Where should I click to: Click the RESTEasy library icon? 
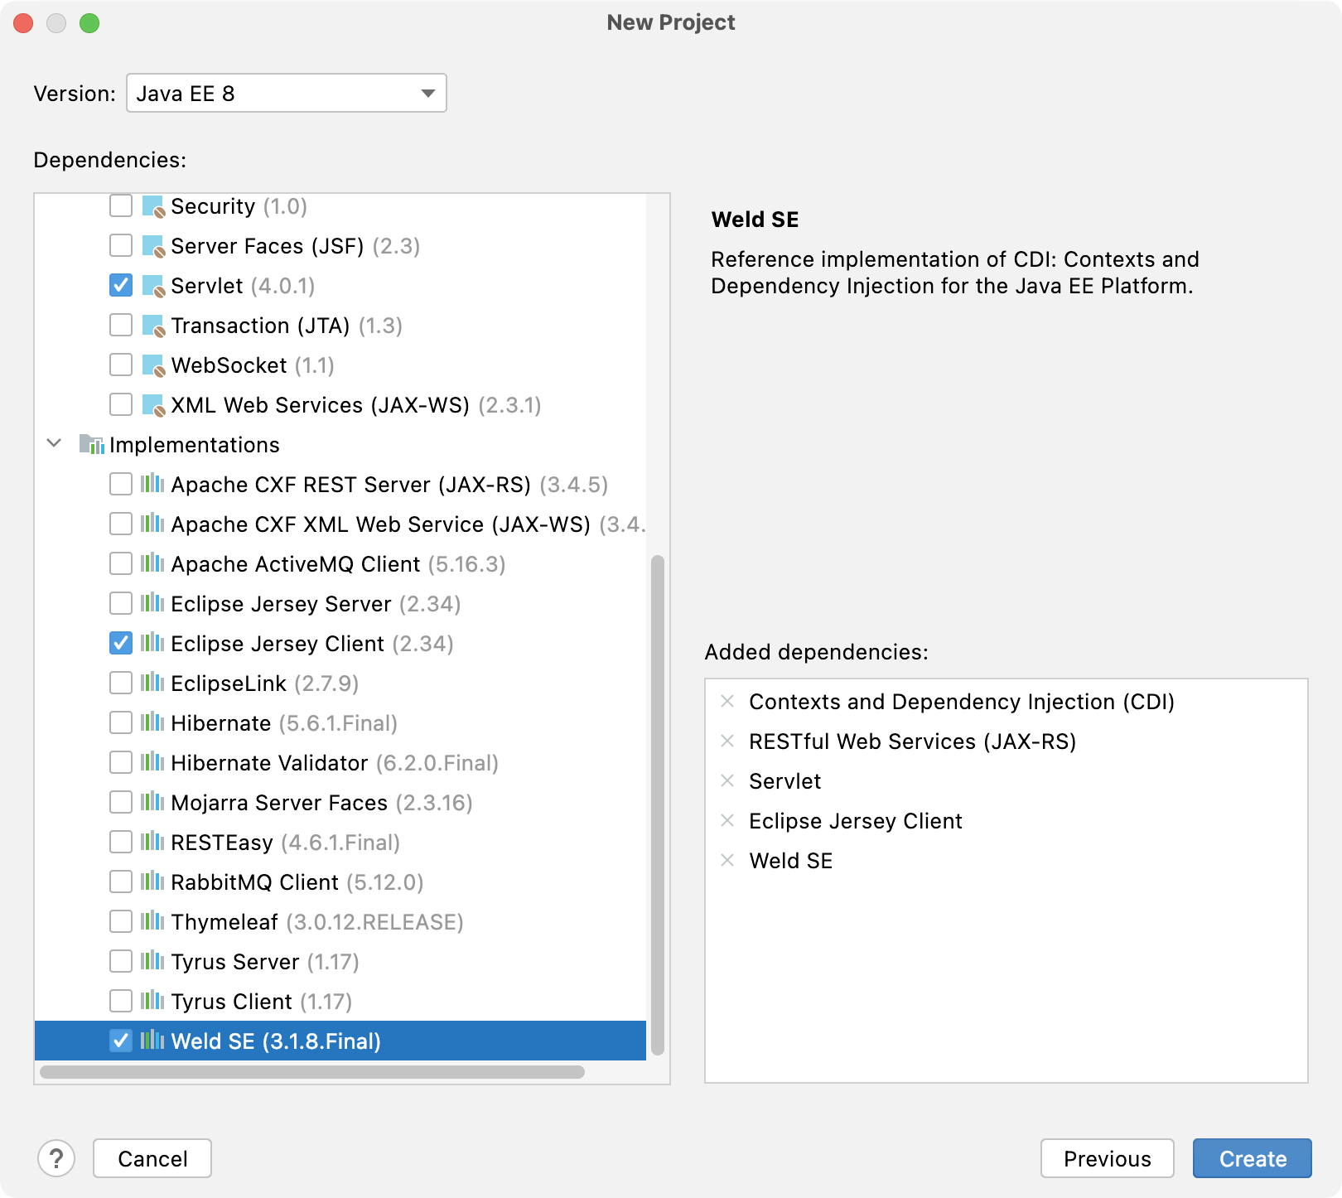point(152,842)
